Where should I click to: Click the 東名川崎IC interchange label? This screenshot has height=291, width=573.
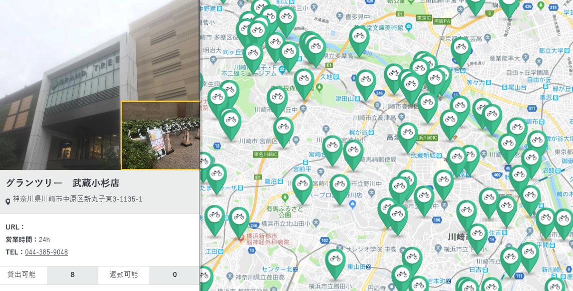click(x=265, y=154)
